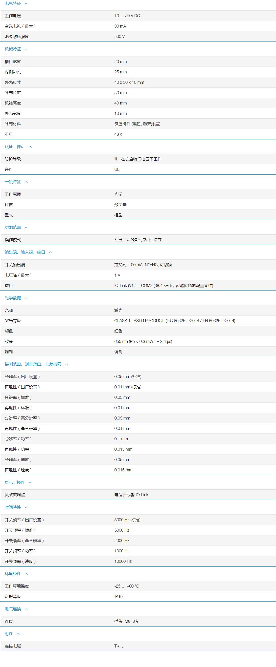Select the 灵敏度调整 row label
This screenshot has width=276, height=667.
15,495
